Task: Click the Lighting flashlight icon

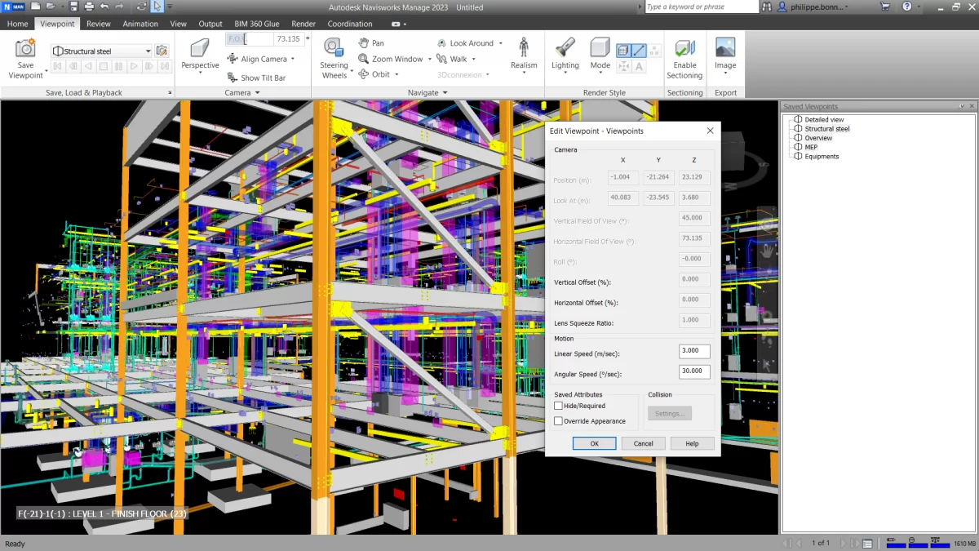Action: 565,47
